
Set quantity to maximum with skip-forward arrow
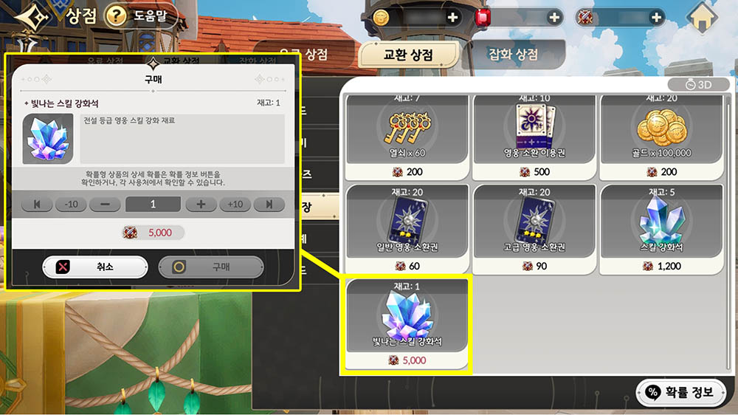point(269,205)
